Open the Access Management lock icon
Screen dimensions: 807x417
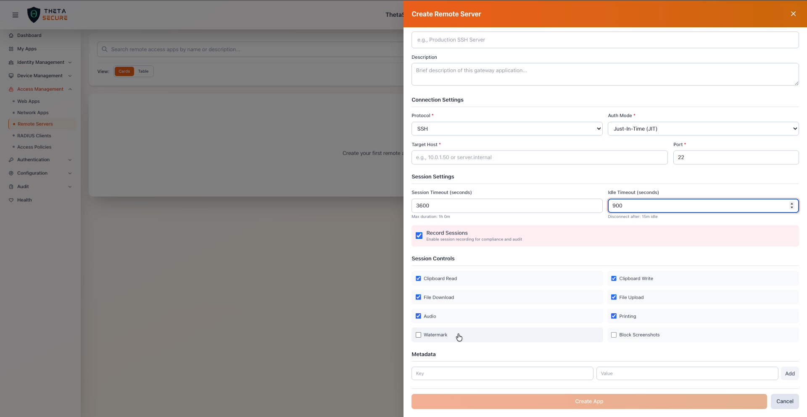pyautogui.click(x=11, y=89)
